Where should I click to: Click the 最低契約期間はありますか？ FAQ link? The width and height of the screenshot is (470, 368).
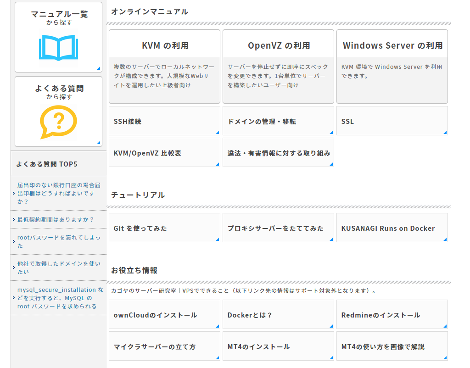(56, 220)
